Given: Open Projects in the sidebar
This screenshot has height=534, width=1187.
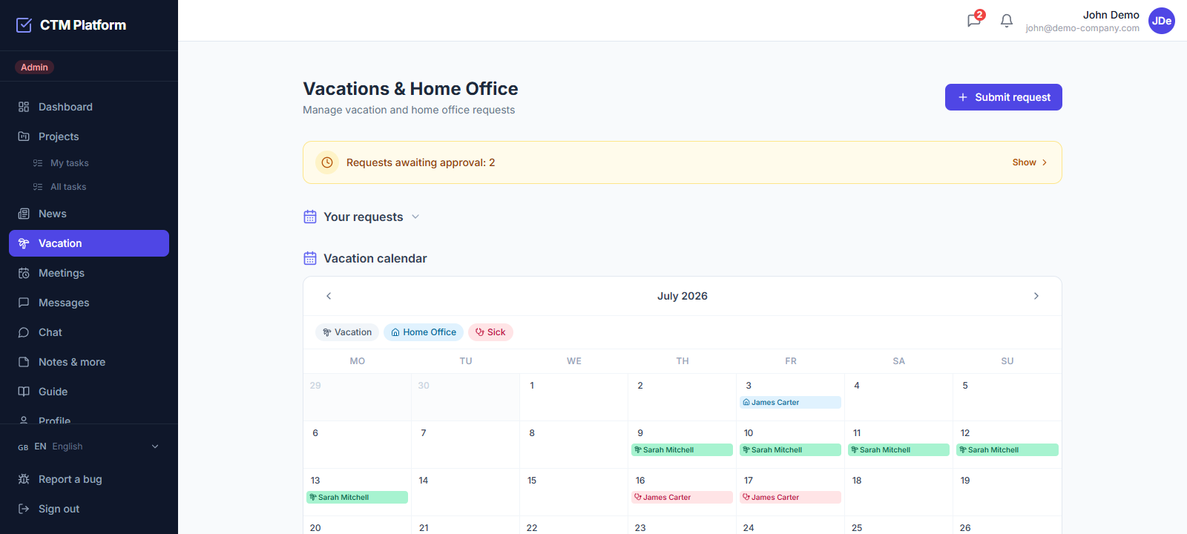Looking at the screenshot, I should [x=89, y=136].
